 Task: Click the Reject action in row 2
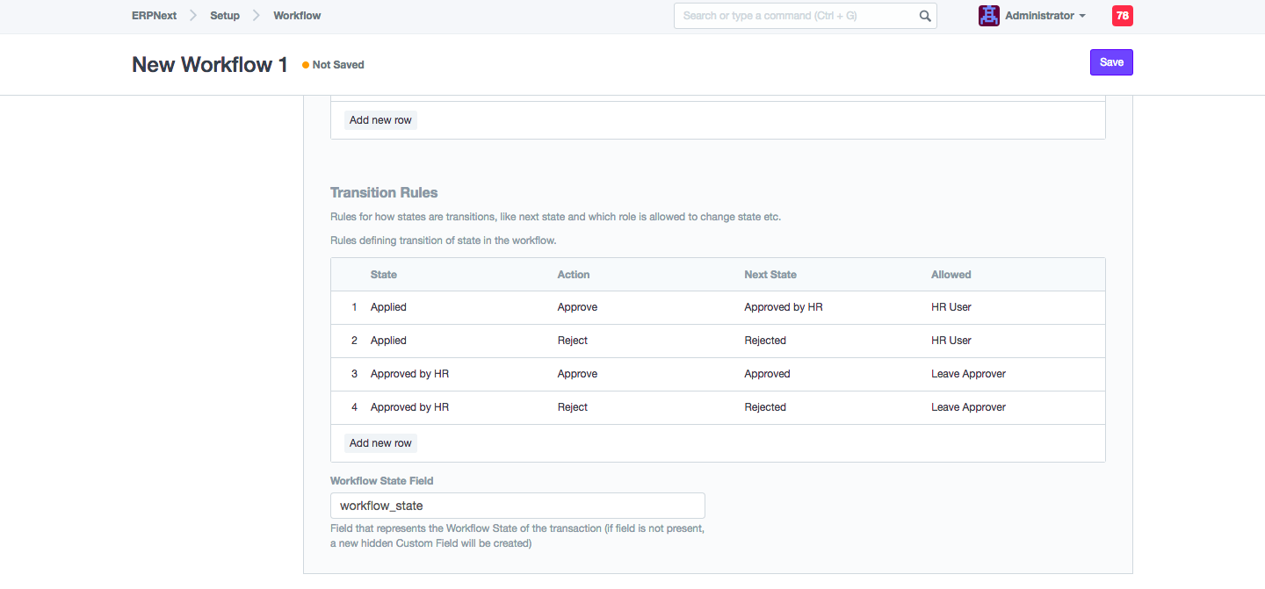click(x=573, y=341)
